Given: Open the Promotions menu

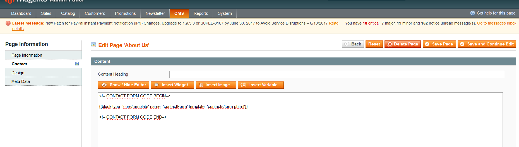Looking at the screenshot, I should [x=125, y=13].
